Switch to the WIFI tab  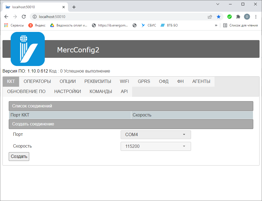[124, 82]
